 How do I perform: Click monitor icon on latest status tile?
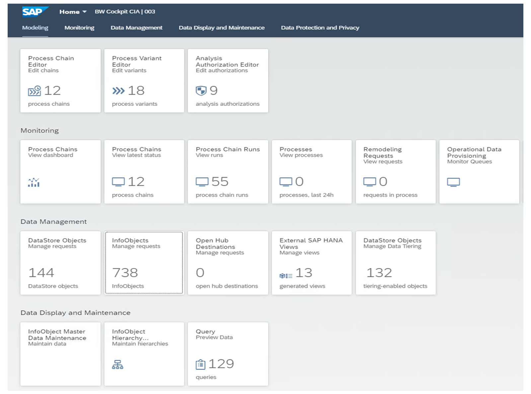click(118, 182)
